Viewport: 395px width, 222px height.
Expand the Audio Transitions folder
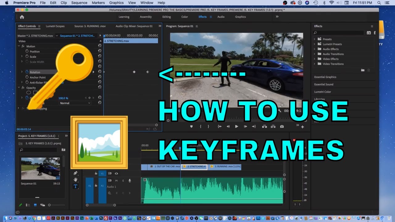[x=315, y=54]
